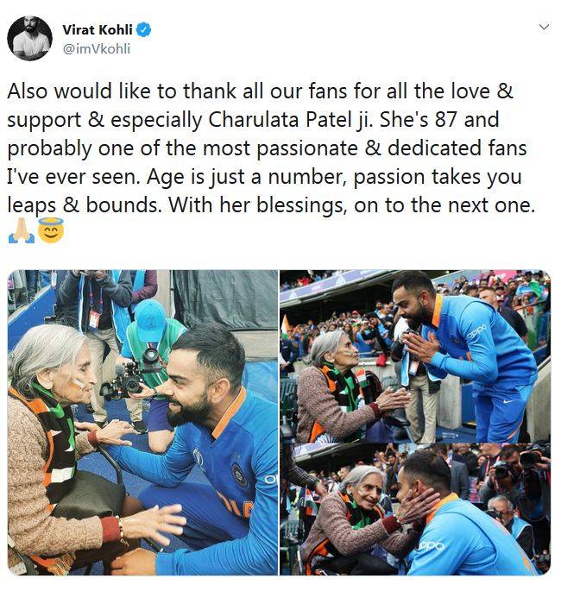Open the top-right photo of bowing greeting
561x591 pixels.
tap(415, 356)
